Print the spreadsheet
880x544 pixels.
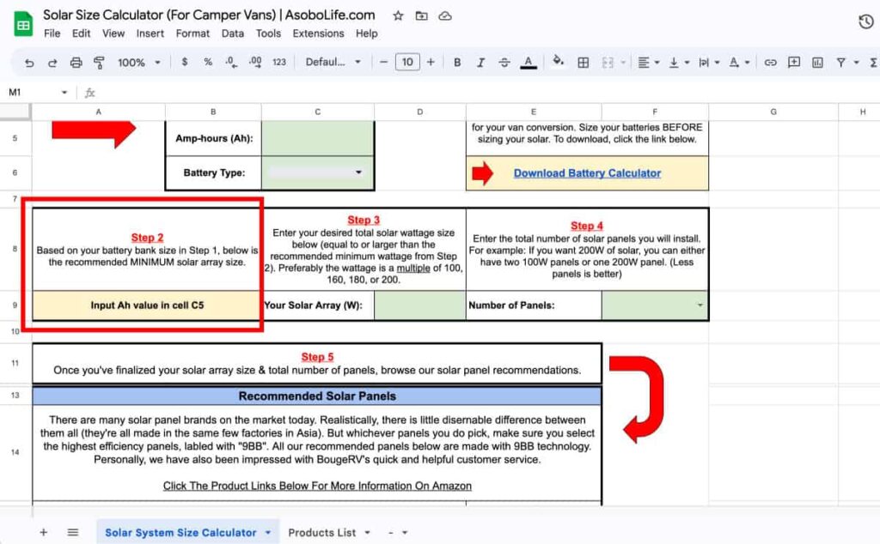coord(76,63)
